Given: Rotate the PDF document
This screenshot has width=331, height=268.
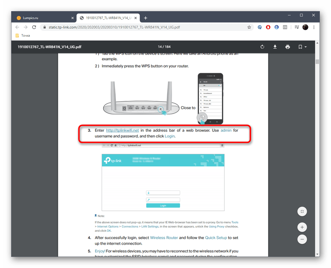Looking at the screenshot, I should coord(262,47).
